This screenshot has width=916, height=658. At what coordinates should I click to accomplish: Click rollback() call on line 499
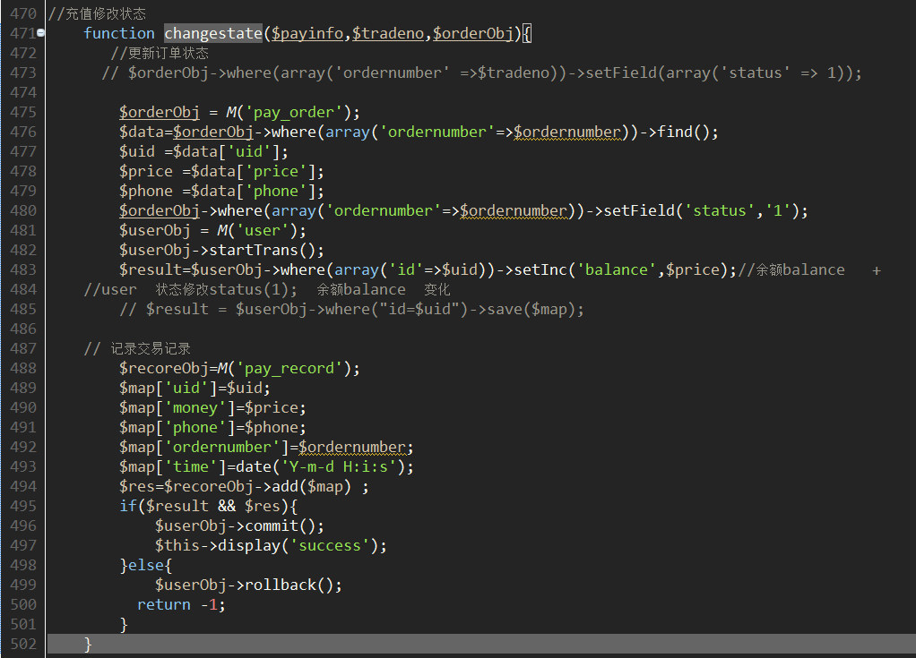[x=289, y=585]
